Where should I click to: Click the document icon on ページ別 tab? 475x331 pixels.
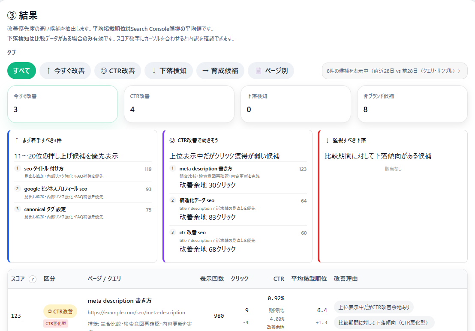pyautogui.click(x=259, y=71)
